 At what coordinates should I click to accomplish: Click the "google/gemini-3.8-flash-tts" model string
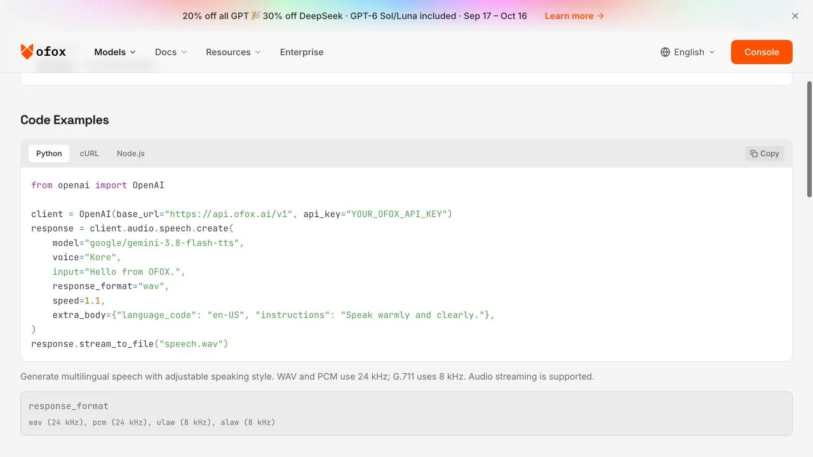161,242
